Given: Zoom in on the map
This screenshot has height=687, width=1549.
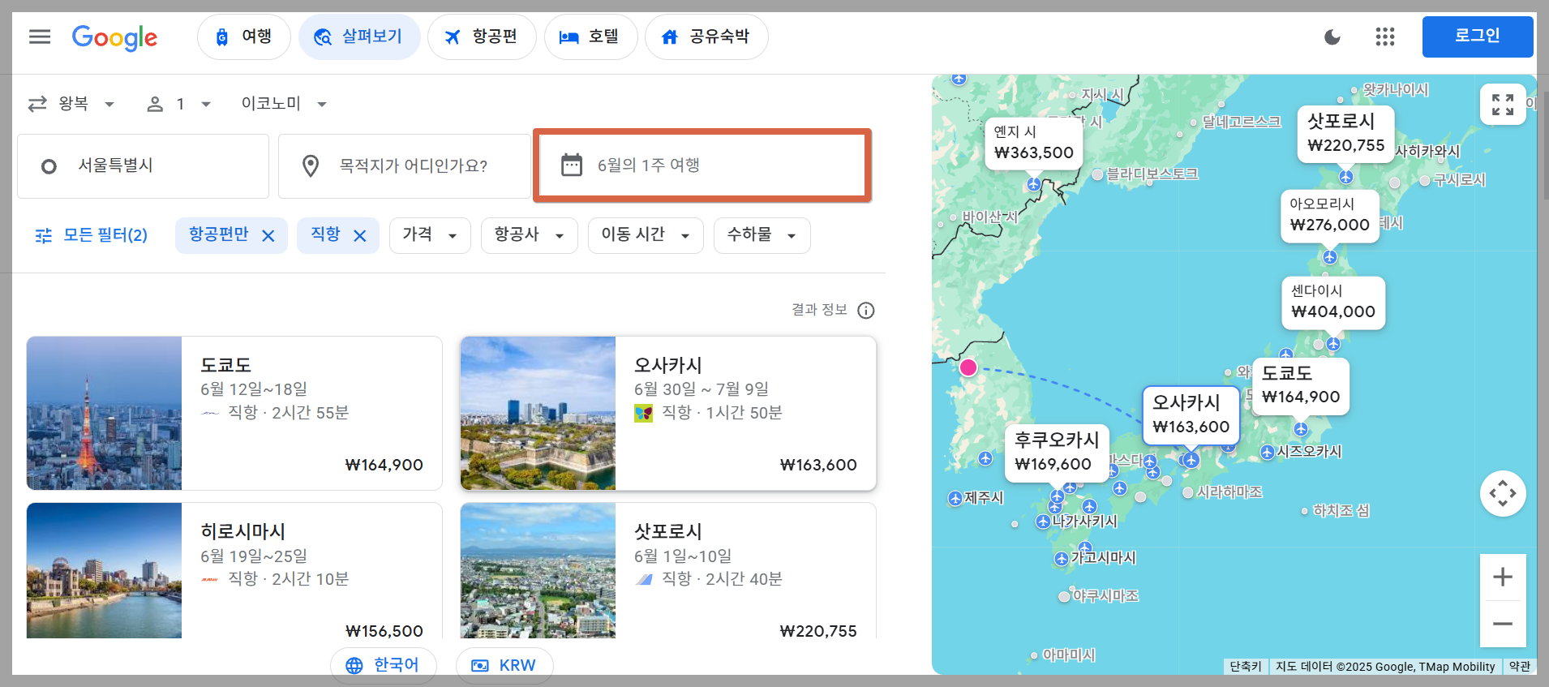Looking at the screenshot, I should pos(1503,578).
